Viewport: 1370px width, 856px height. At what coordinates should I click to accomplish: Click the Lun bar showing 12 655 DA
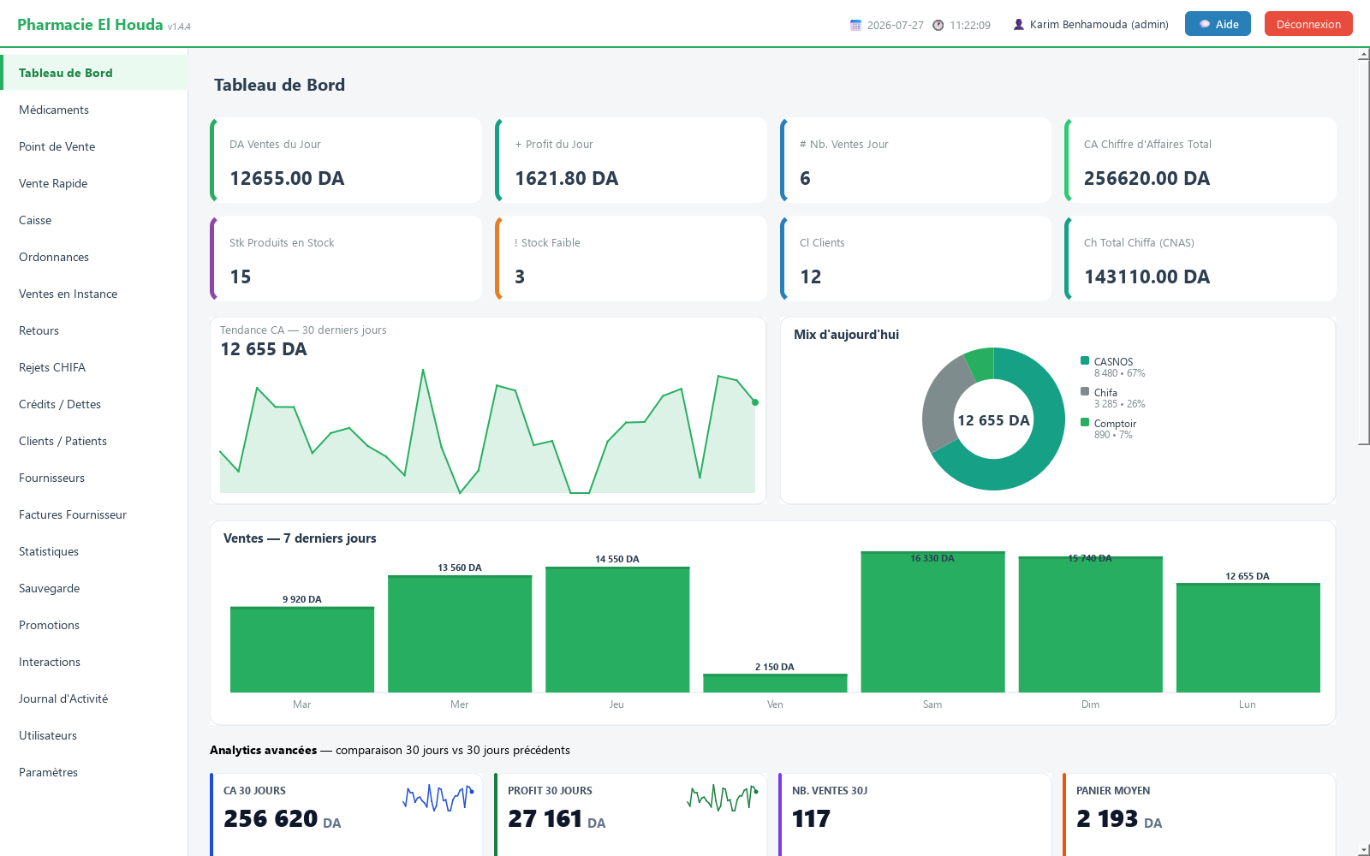(1248, 638)
